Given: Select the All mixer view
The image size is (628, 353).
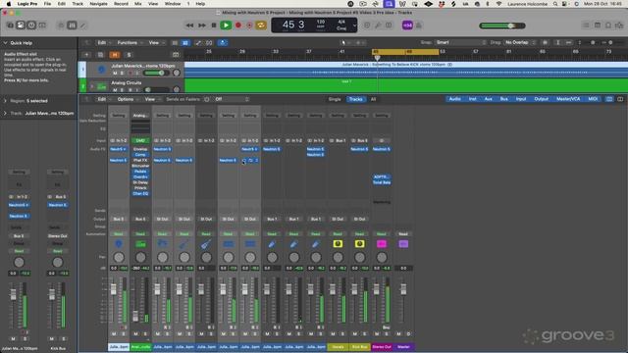Looking at the screenshot, I should point(373,99).
